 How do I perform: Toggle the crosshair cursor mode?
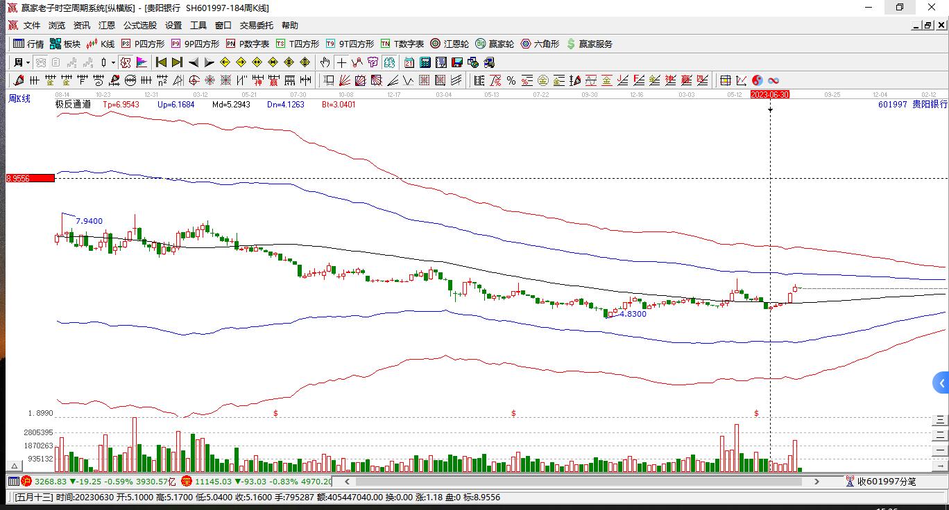tap(341, 62)
